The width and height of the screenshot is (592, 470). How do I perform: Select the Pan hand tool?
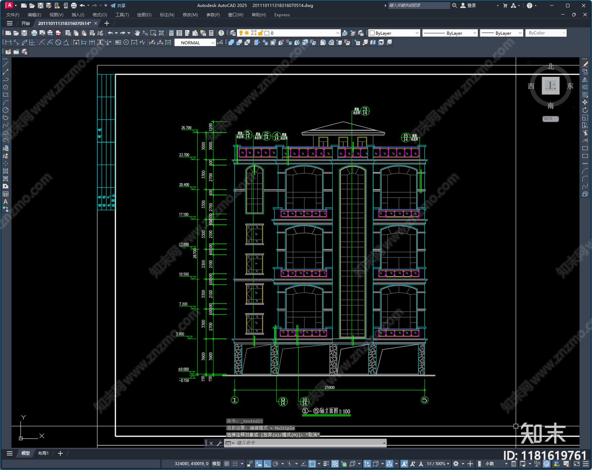click(x=137, y=33)
